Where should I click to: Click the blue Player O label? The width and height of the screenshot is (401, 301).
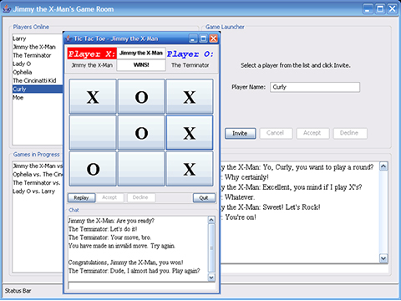190,54
